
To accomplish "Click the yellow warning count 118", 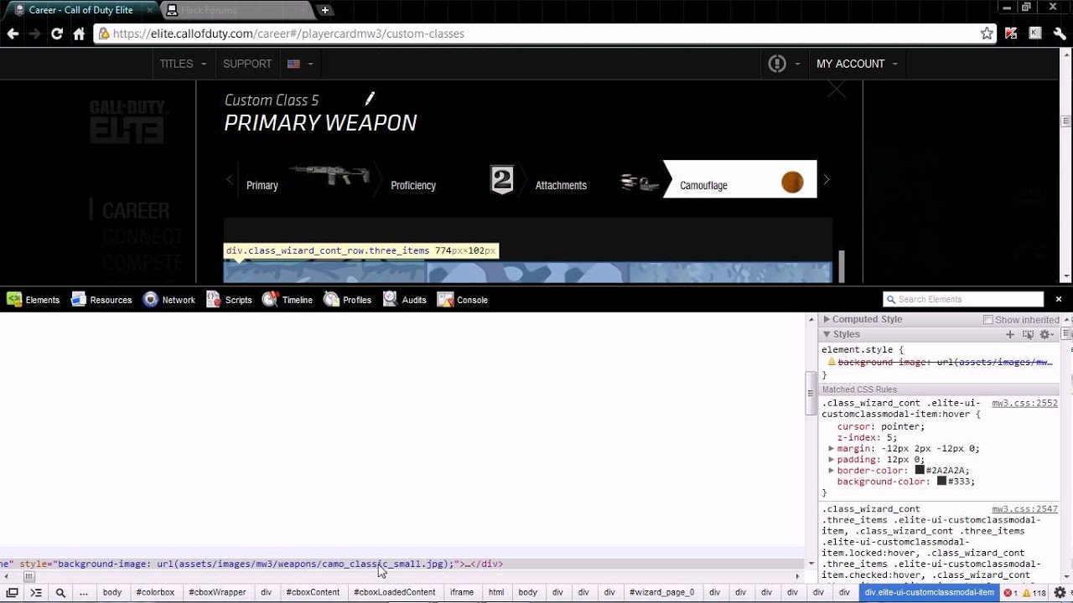I will [1034, 592].
